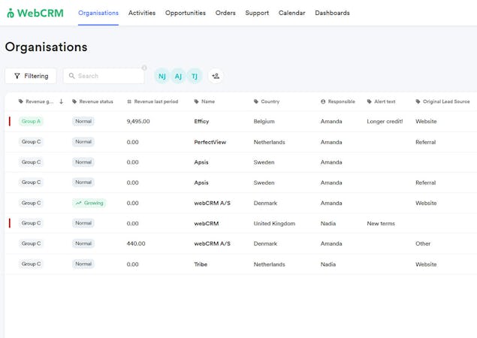This screenshot has height=338, width=477.
Task: Select the NJ user avatar
Action: coord(162,76)
